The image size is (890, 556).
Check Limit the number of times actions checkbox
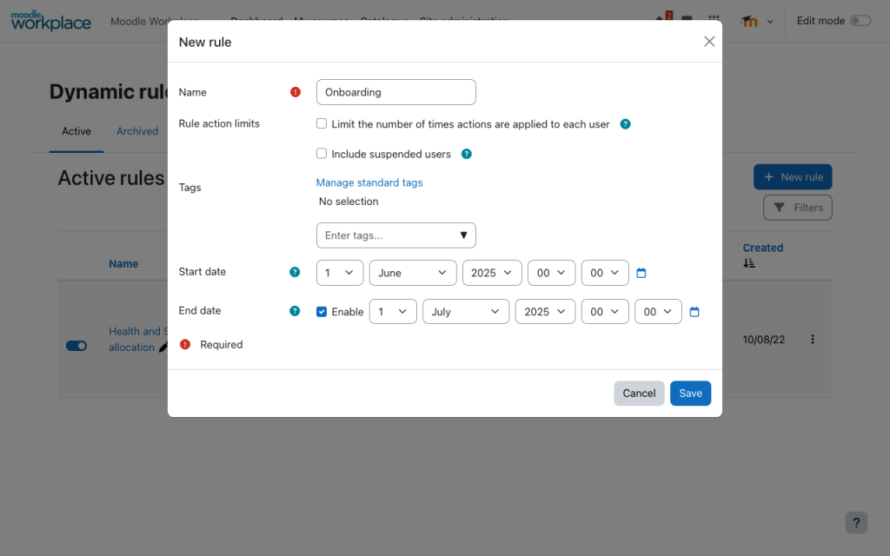click(x=322, y=123)
